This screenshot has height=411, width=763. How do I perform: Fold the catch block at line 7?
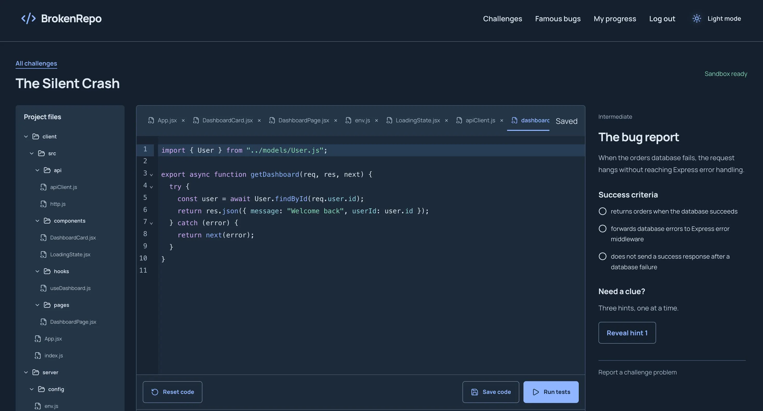pos(151,223)
